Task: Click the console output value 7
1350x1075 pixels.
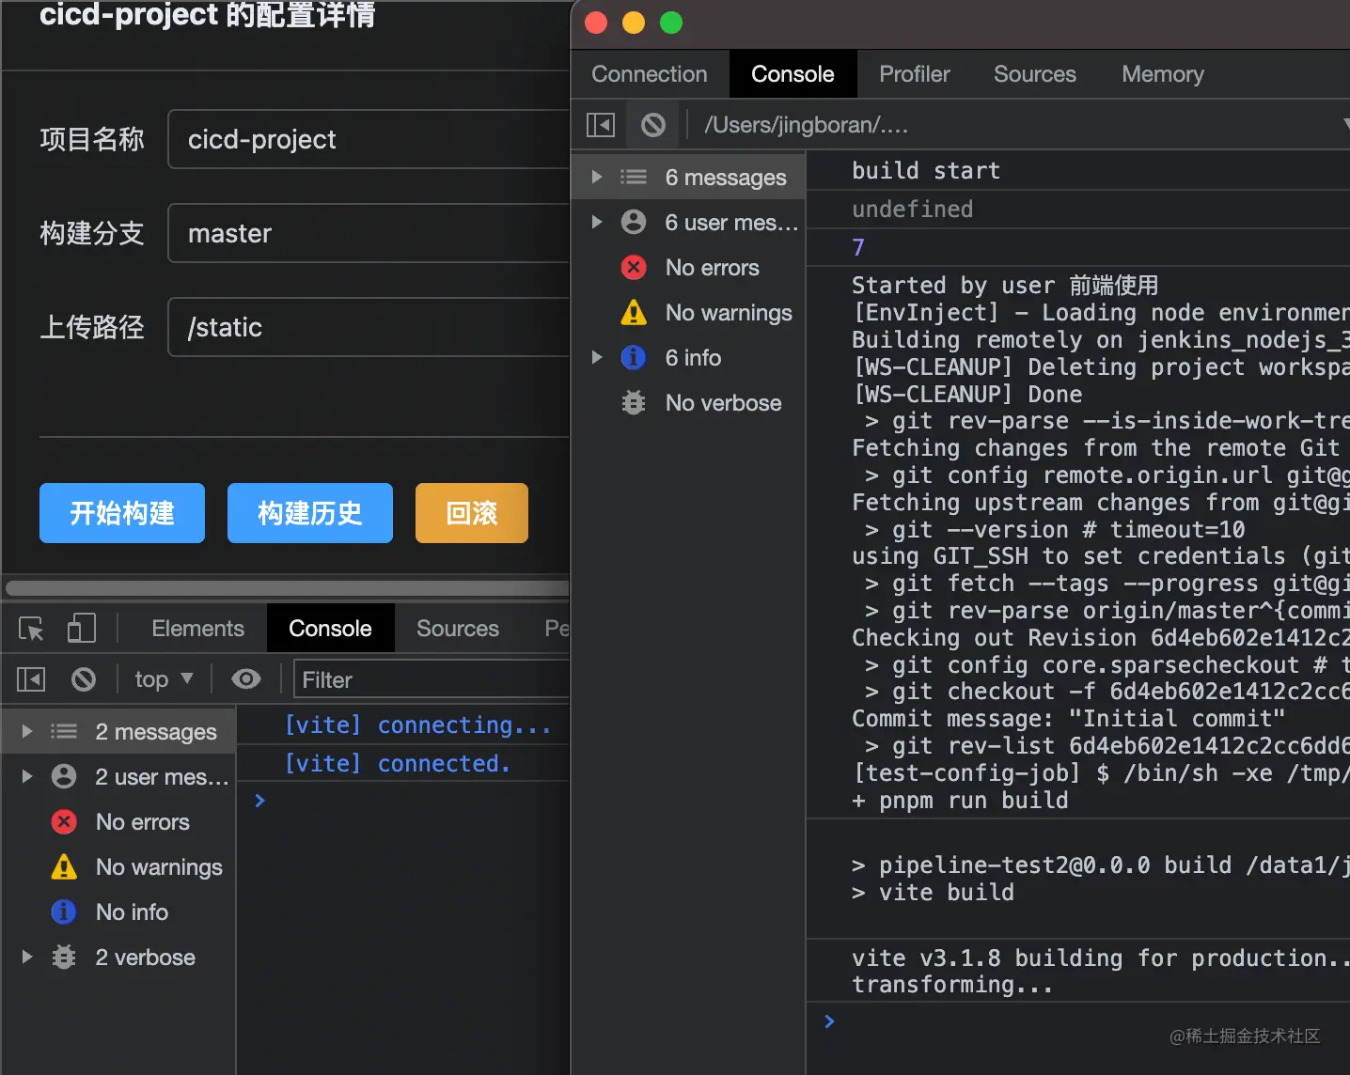Action: (x=858, y=247)
